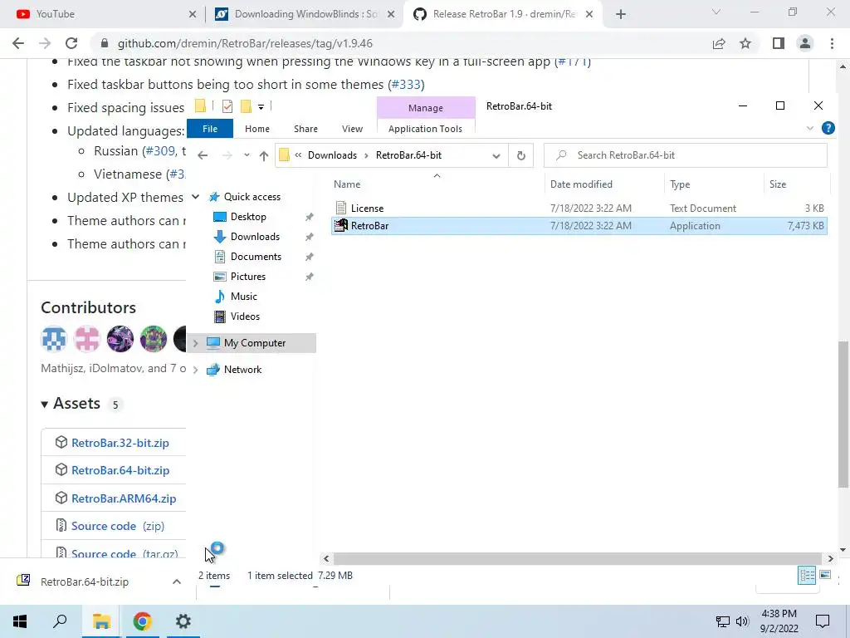The image size is (850, 638).
Task: Download RetroBar.64-bit.zip asset link
Action: [x=120, y=470]
